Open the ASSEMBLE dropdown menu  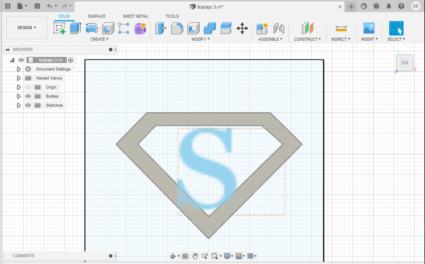pyautogui.click(x=270, y=39)
